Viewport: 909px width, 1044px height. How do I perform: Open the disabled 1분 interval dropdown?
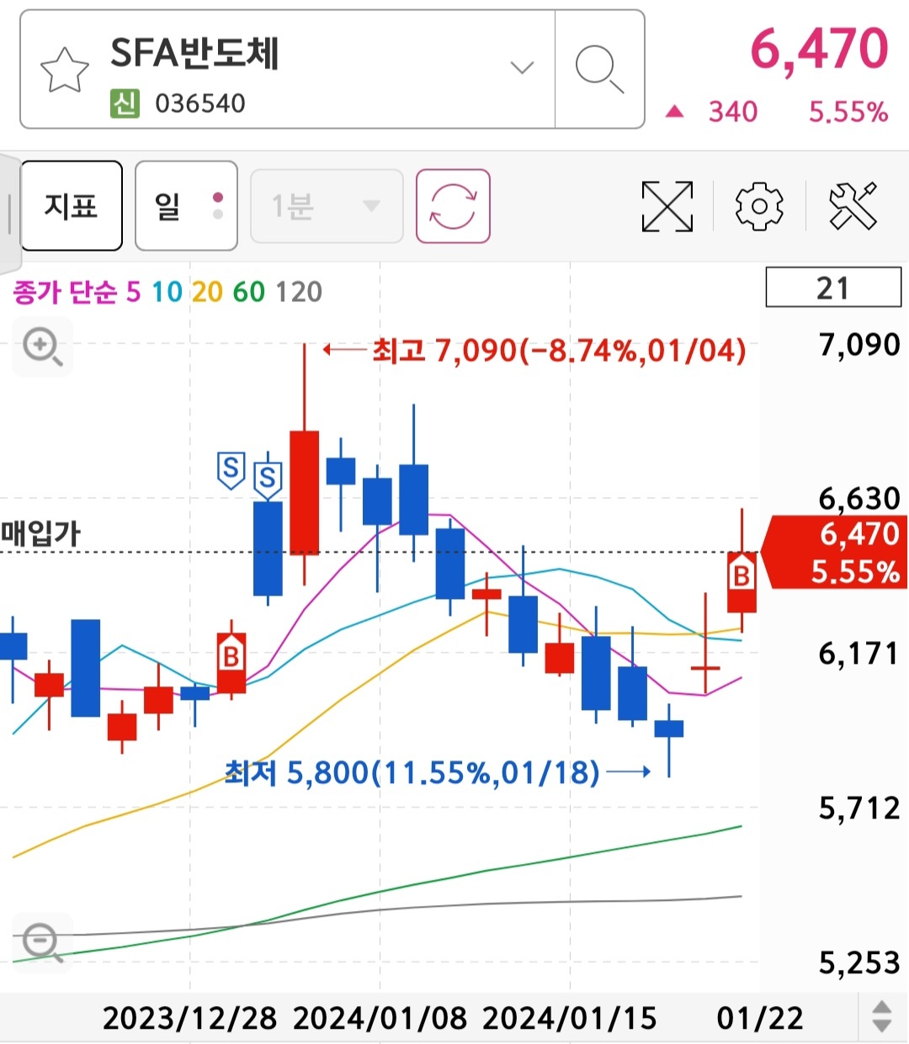click(327, 206)
